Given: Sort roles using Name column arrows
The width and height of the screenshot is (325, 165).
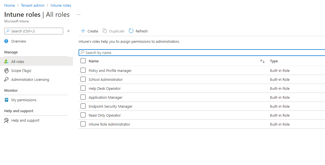Looking at the screenshot, I should click(262, 61).
